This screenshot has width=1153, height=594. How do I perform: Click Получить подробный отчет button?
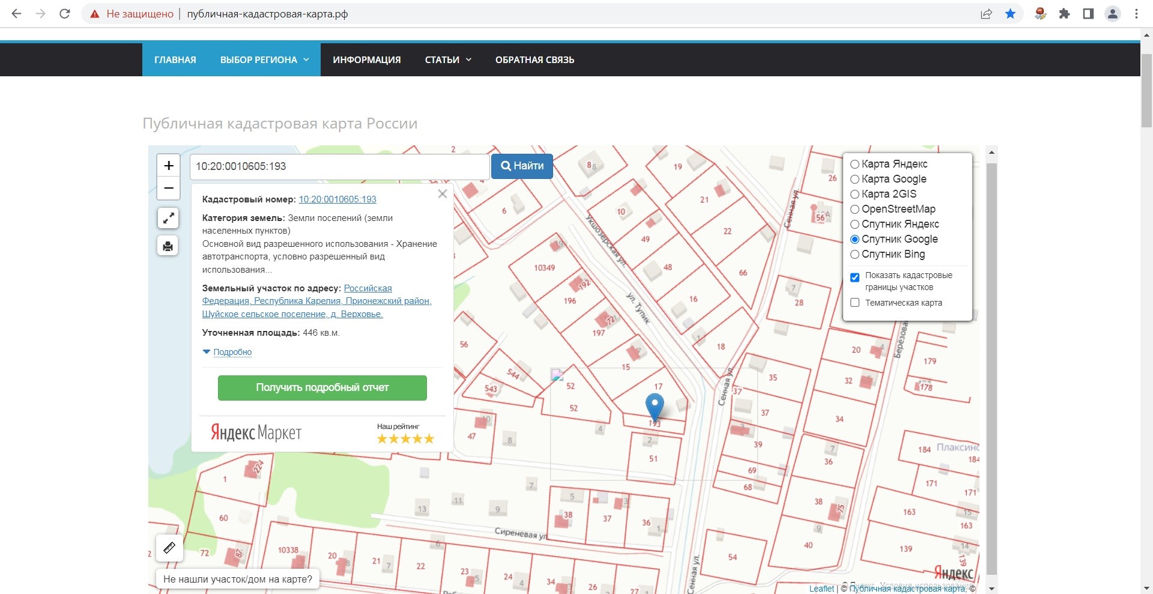322,388
